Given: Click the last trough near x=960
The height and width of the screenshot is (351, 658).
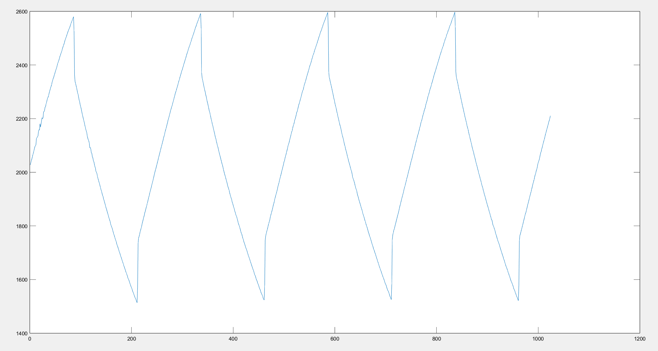Looking at the screenshot, I should tap(518, 300).
